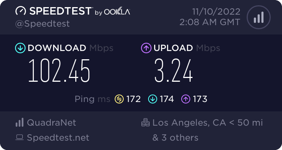This screenshot has width=282, height=150.
Task: Click the 3.24 upload speed value
Action: click(x=174, y=70)
